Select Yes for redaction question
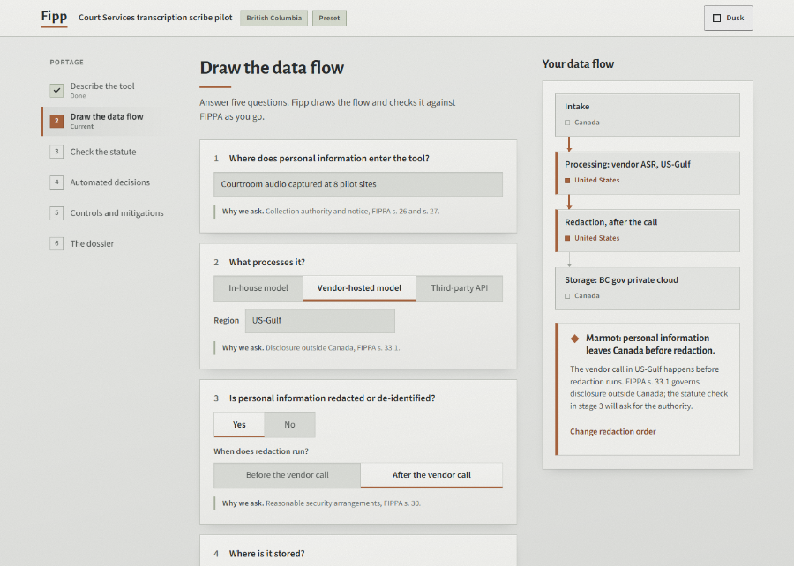The height and width of the screenshot is (566, 794). click(239, 424)
